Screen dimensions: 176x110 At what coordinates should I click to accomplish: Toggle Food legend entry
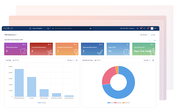point(110,103)
